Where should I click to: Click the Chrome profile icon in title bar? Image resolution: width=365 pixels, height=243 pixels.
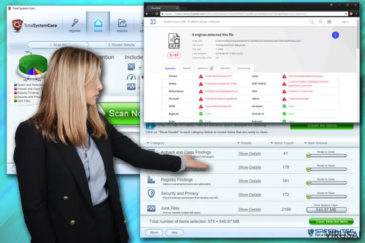[331, 5]
